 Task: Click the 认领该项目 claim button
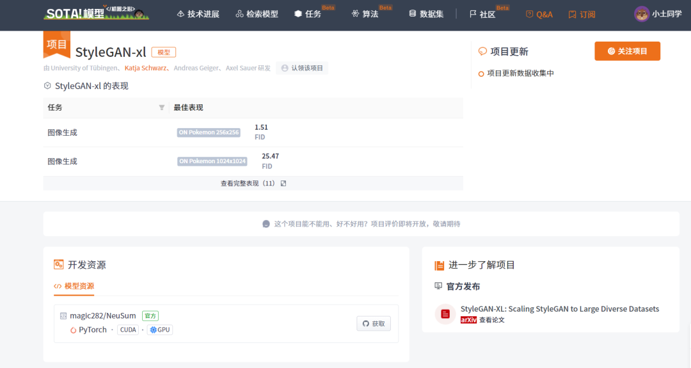[x=302, y=68]
